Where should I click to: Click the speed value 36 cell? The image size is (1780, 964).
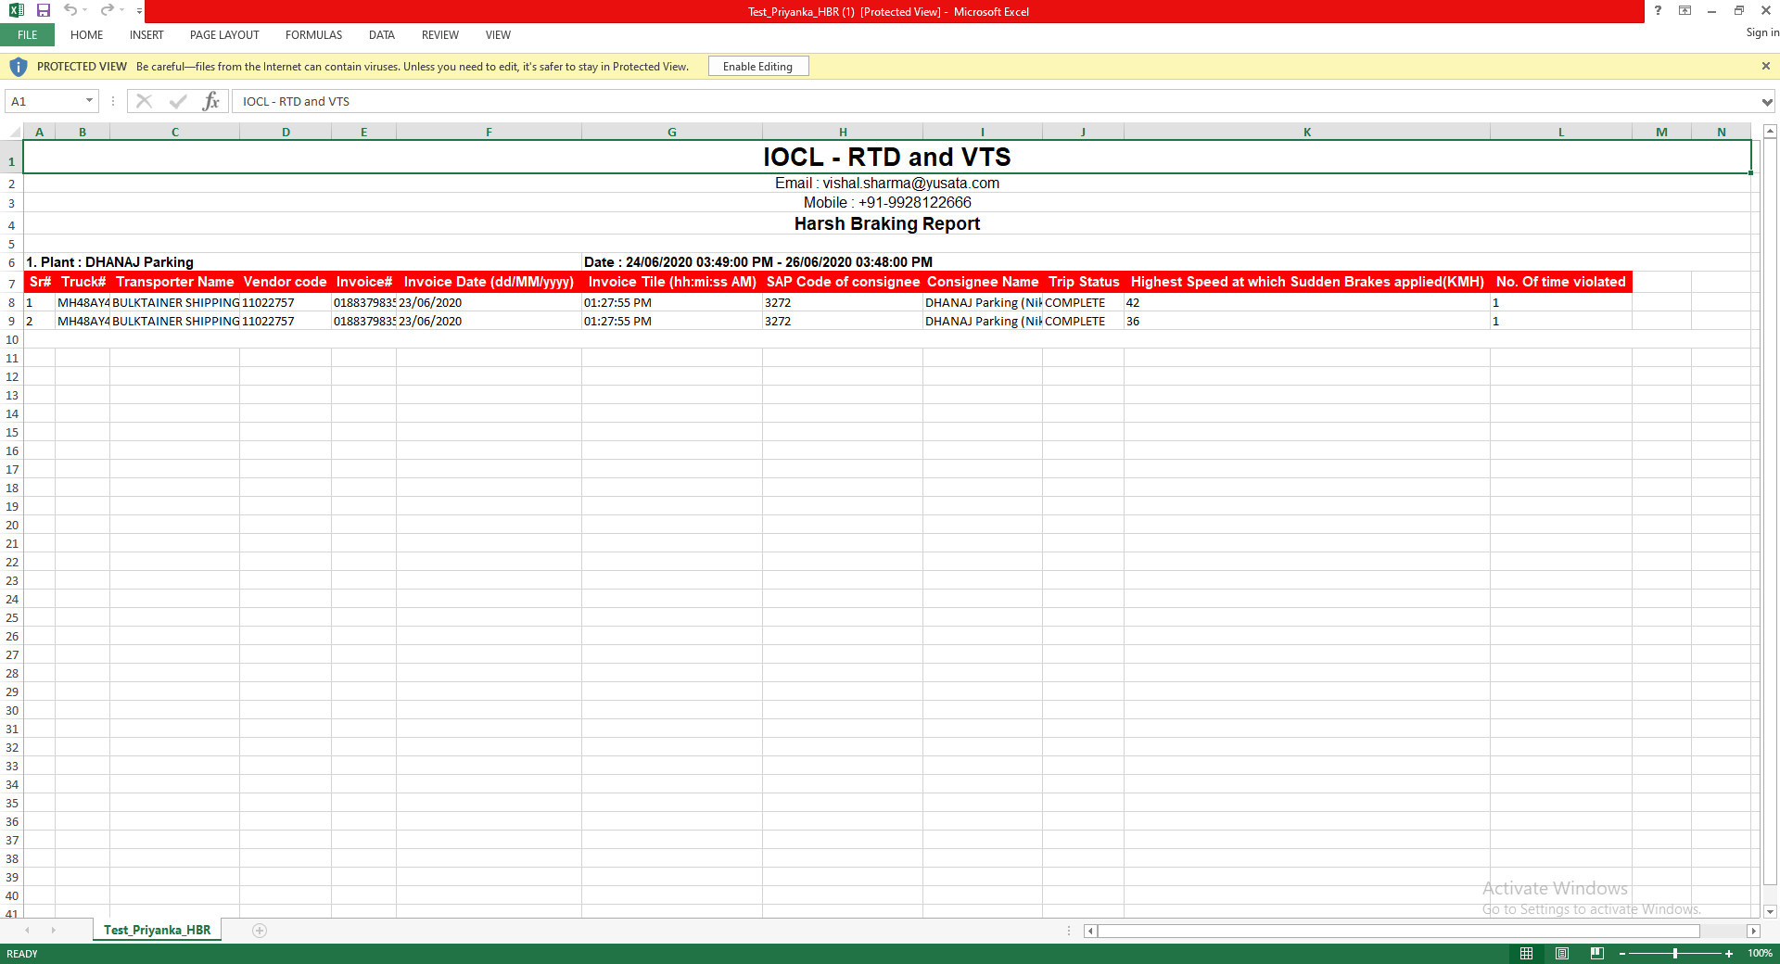(x=1307, y=321)
